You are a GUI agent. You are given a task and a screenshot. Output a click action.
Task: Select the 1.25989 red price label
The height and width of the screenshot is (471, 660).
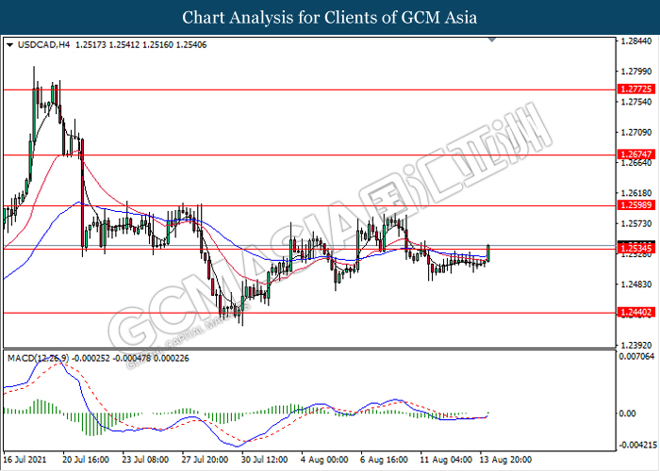click(636, 205)
